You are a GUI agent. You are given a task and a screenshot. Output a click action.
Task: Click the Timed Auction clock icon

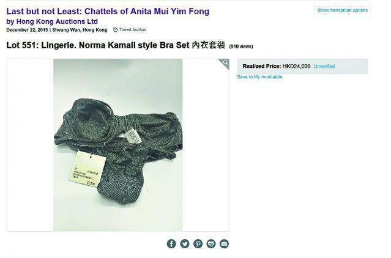coord(115,30)
